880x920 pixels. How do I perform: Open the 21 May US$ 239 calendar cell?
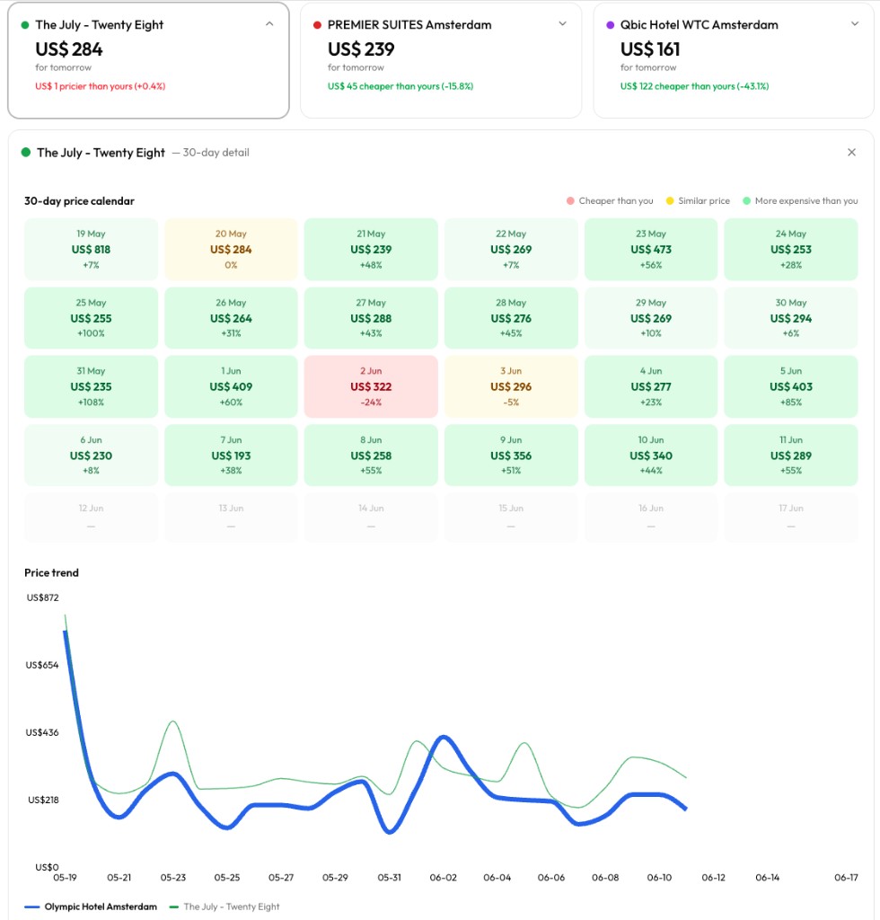pos(371,250)
